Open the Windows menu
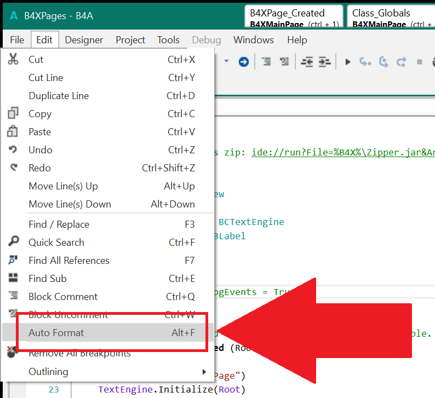Viewport: 435px width, 398px height. pos(253,40)
